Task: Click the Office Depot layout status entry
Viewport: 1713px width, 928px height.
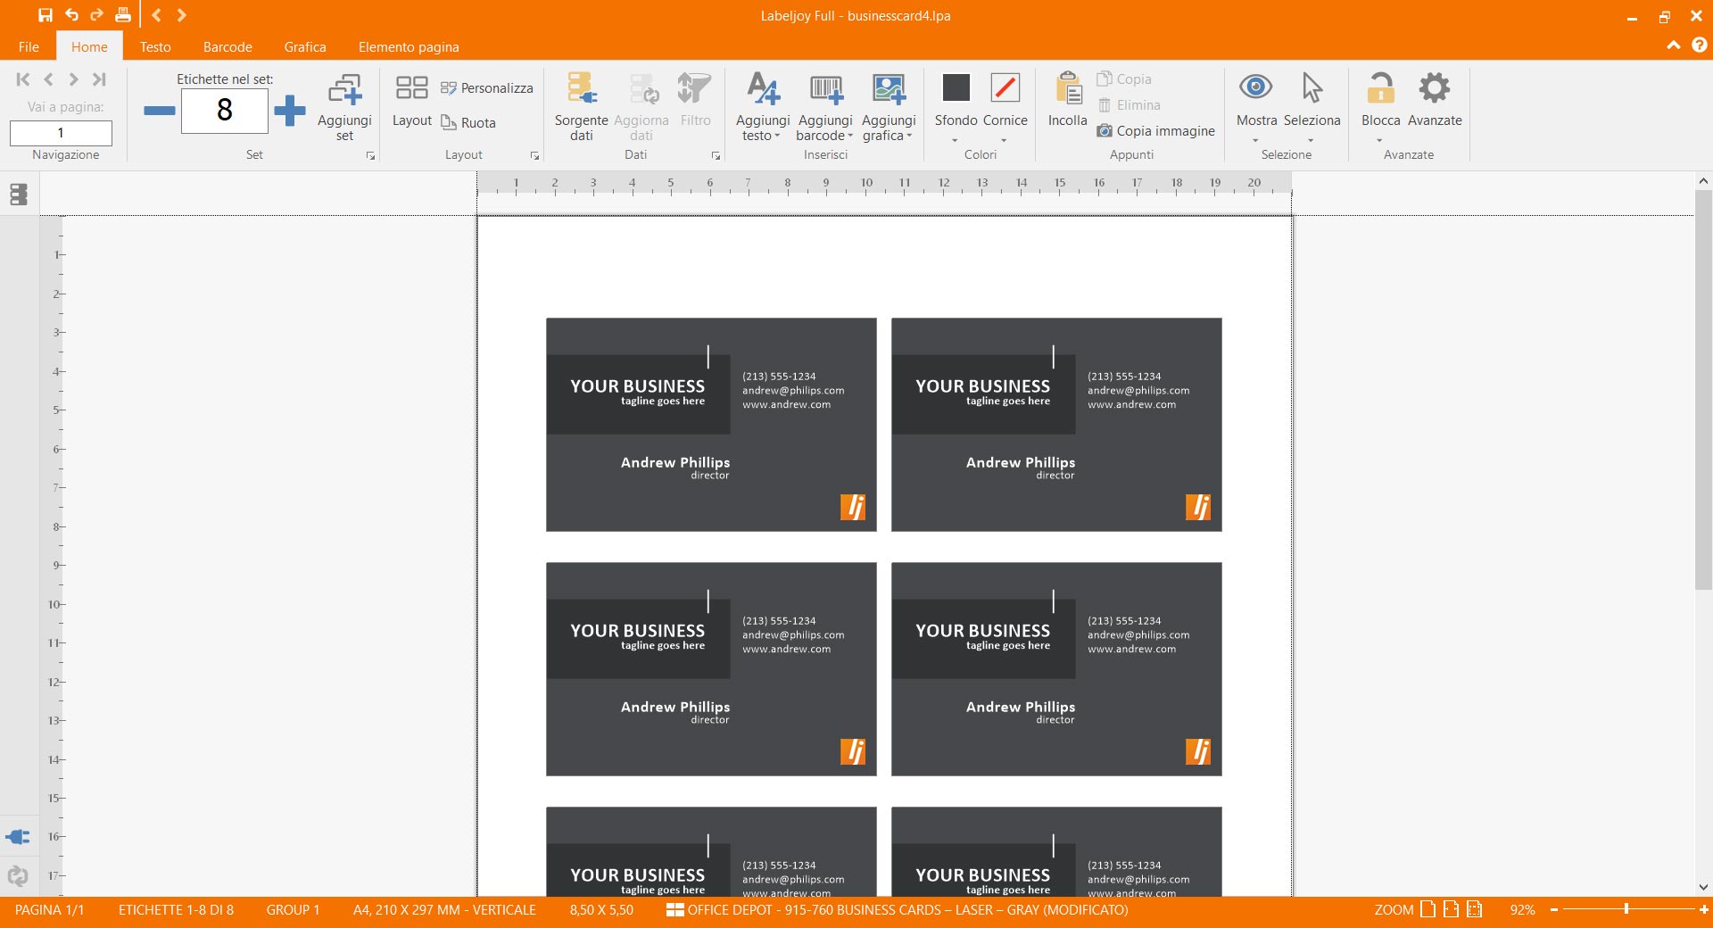Action: click(898, 909)
